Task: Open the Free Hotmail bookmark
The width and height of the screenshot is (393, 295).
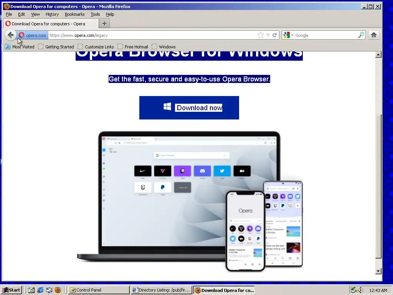Action: coord(133,46)
